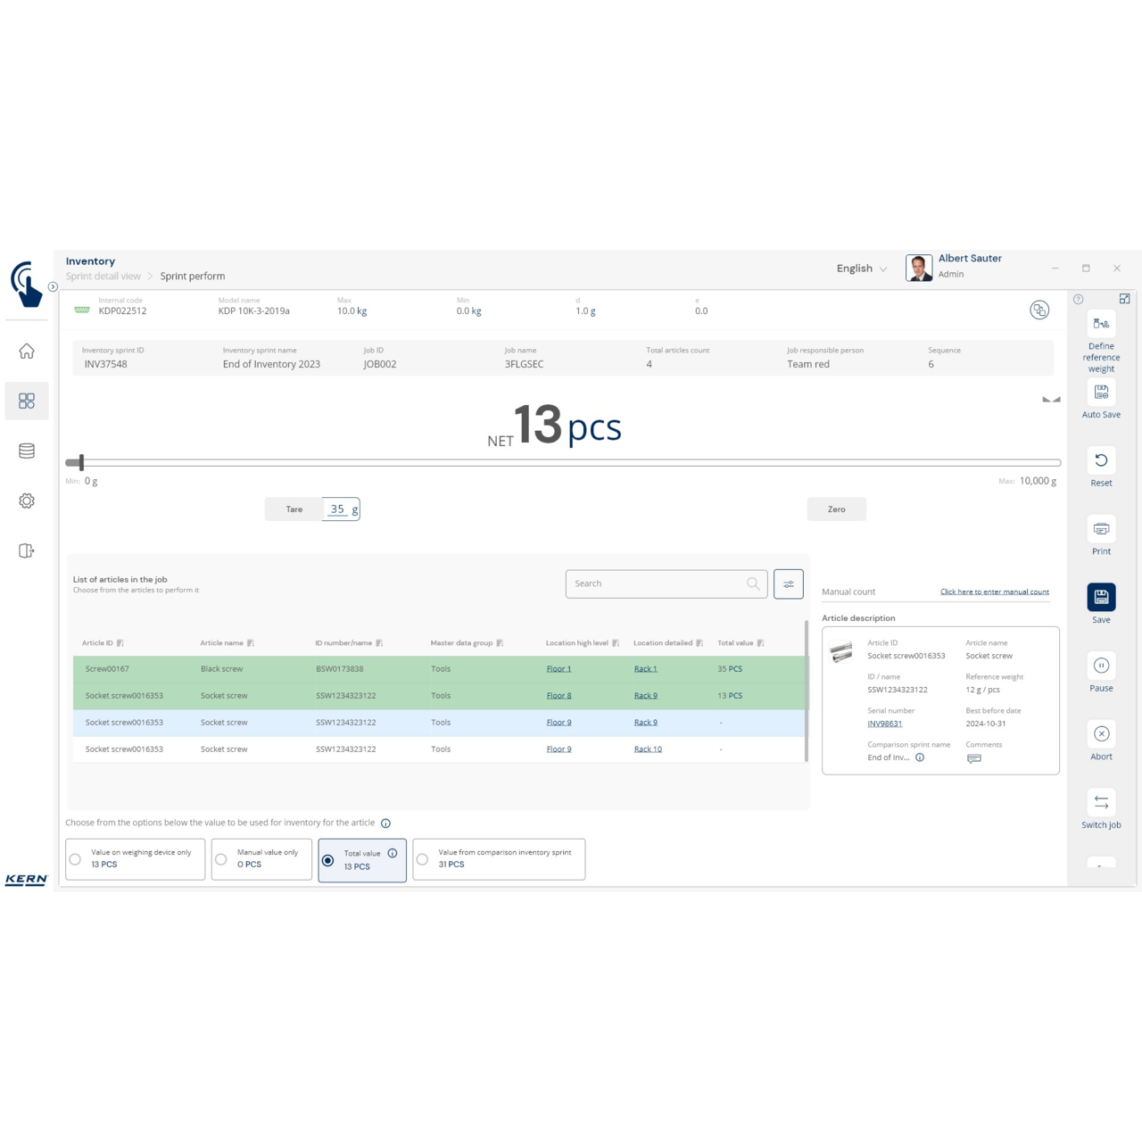
Task: Open Home from the left navigation
Action: [x=27, y=351]
